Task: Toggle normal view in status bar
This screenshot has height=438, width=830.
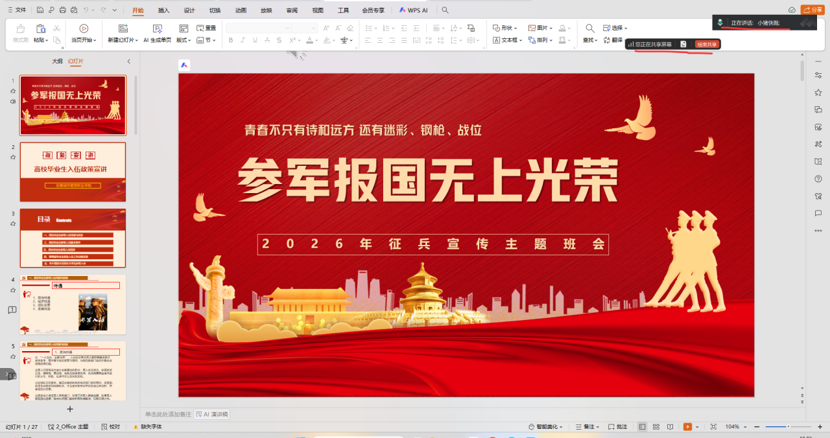Action: tap(642, 427)
